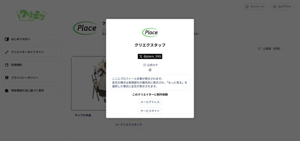Screen dimensions: 300x141
Task: Click the chevron on the sort dropdown
Action: click(293, 49)
